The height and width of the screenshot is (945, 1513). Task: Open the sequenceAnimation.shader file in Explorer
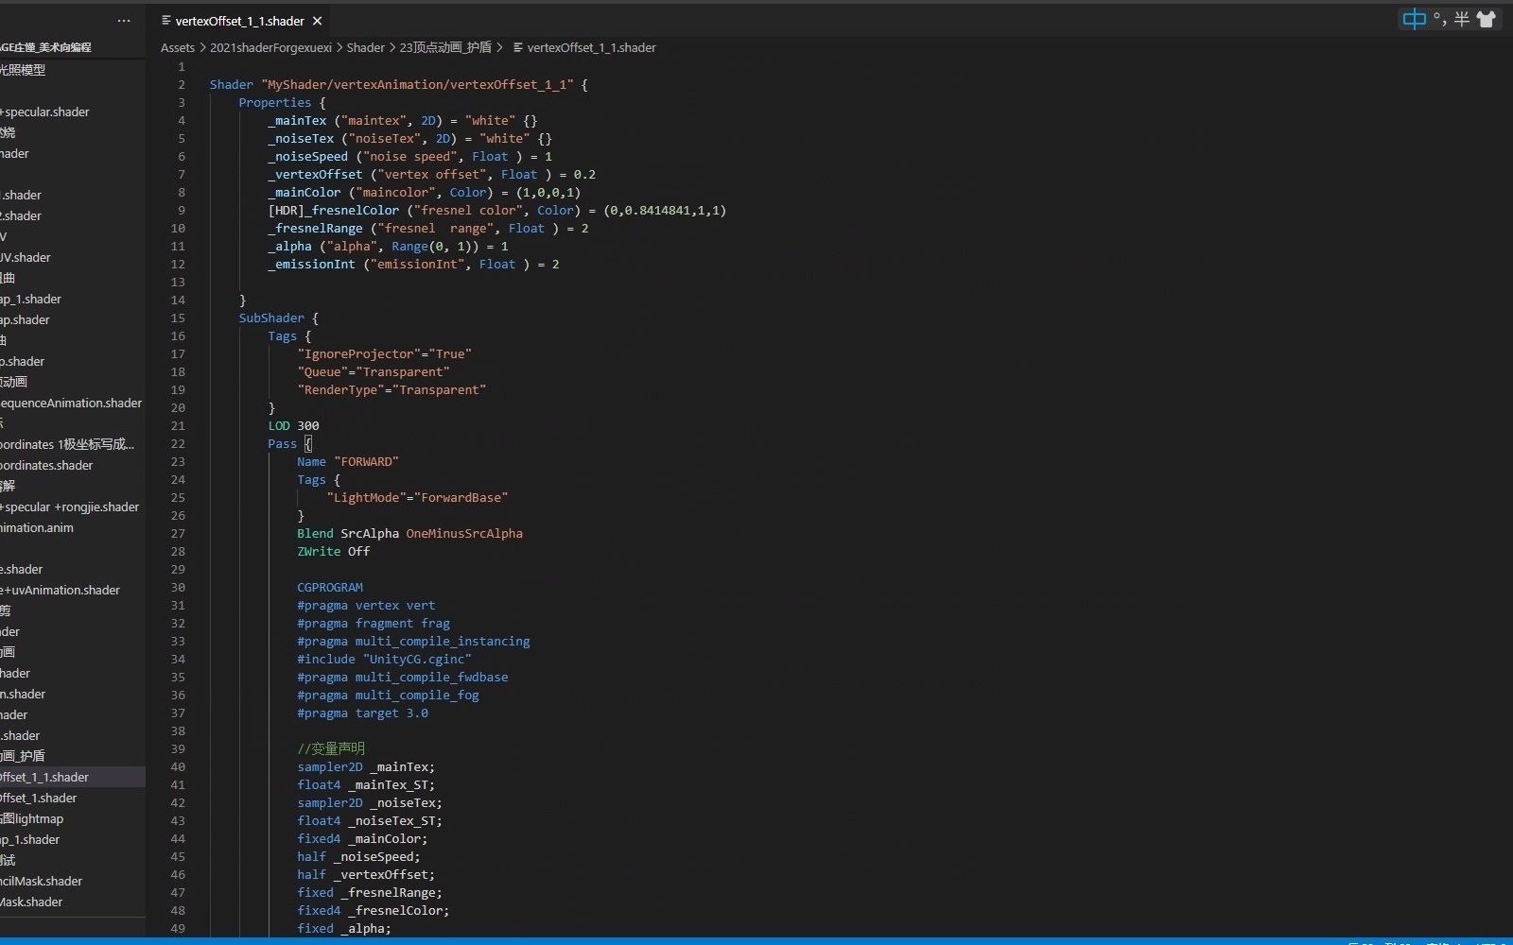(x=71, y=403)
